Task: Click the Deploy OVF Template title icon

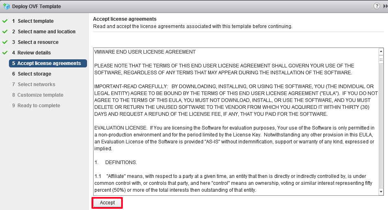Action: coord(7,6)
